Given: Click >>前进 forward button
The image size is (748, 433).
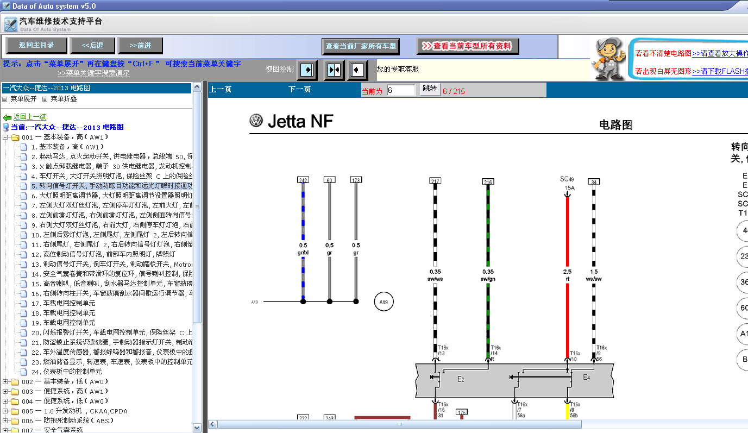Looking at the screenshot, I should [141, 46].
